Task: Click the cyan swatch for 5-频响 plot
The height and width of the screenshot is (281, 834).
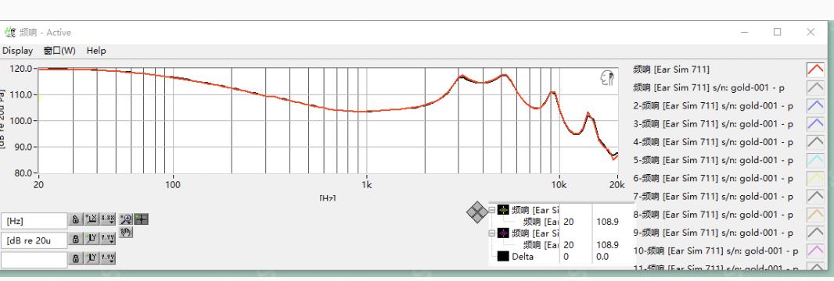Action: point(815,159)
